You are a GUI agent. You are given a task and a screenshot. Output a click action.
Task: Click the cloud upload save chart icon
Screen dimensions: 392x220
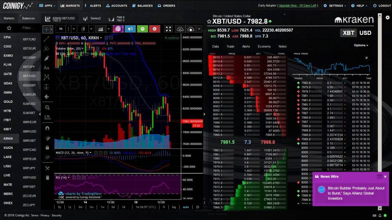point(191,29)
